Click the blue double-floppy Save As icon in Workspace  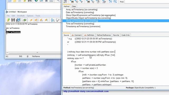click(18, 20)
